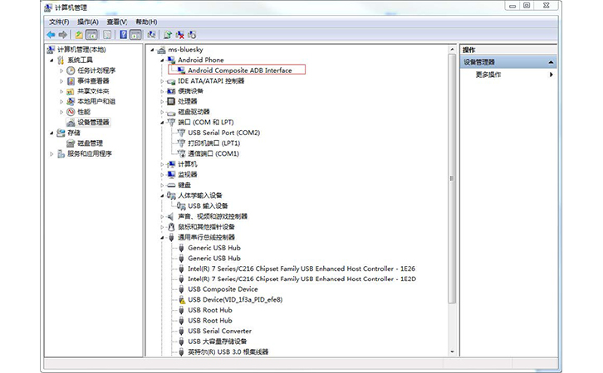This screenshot has height=373, width=603.
Task: Click the 处理器 processor chip icon
Action: click(x=171, y=101)
